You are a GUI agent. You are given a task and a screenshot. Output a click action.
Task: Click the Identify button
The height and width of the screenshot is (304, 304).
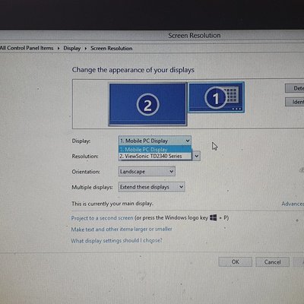294,102
